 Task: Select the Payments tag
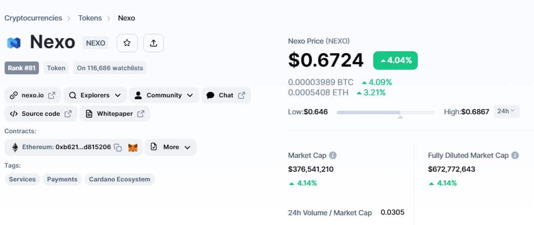tap(62, 179)
